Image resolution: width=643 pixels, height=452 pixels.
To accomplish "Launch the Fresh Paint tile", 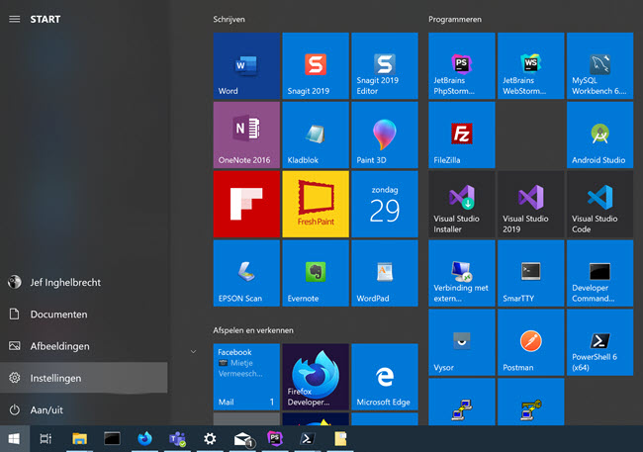I will (x=316, y=205).
